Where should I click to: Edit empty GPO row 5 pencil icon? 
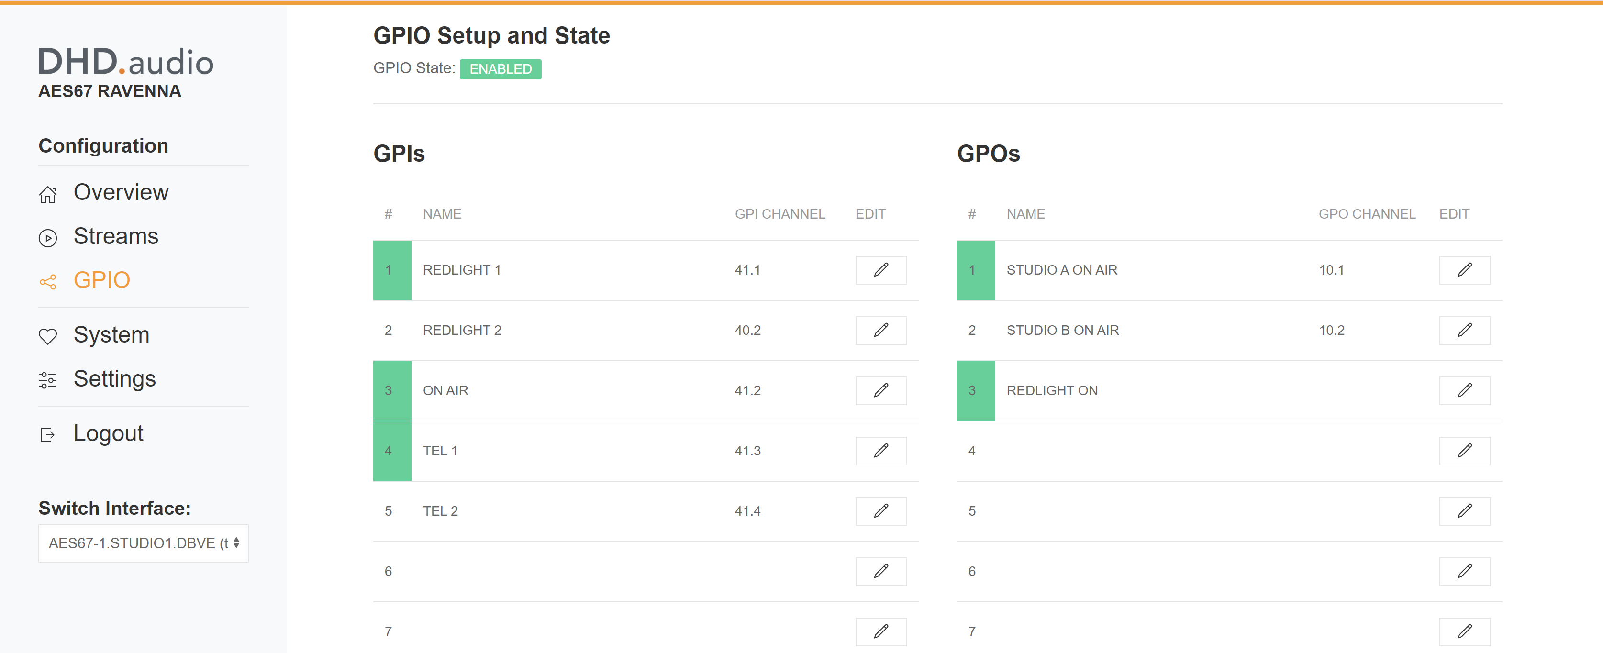1464,511
